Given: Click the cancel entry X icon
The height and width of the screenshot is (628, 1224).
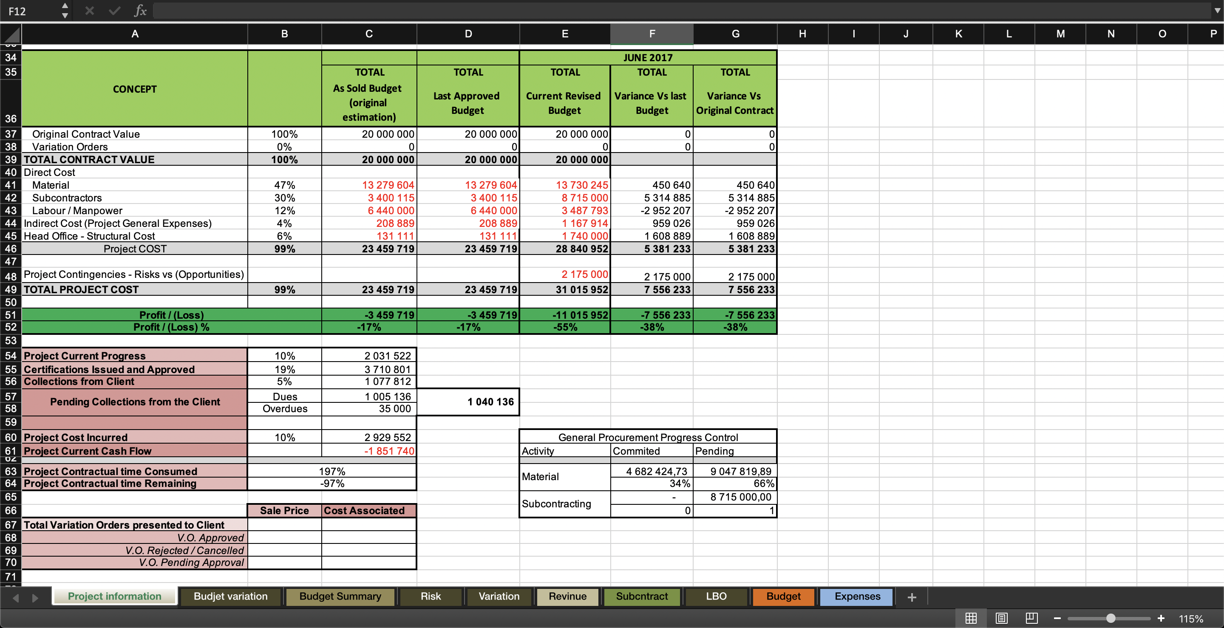Looking at the screenshot, I should [89, 11].
